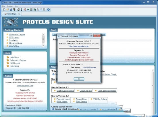Close the Proteus 8 Professional dialog with red X
This screenshot has height=117, width=158.
point(97,36)
